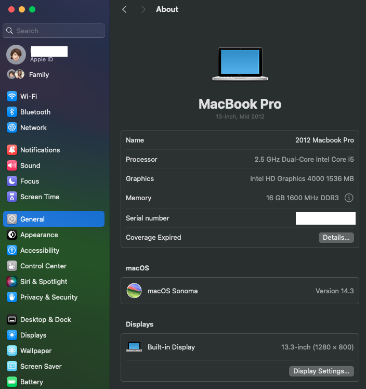Image resolution: width=366 pixels, height=389 pixels.
Task: Open Control Center icon
Action: [x=12, y=266]
